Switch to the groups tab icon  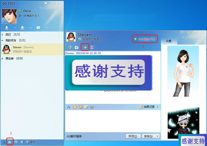[23, 28]
